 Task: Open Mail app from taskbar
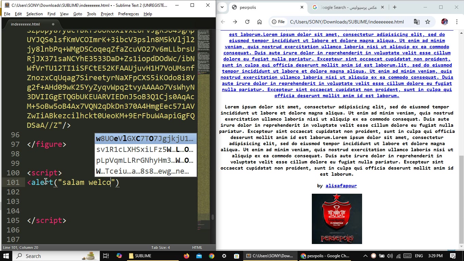coord(199,256)
